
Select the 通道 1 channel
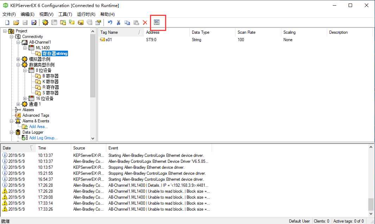pos(35,104)
